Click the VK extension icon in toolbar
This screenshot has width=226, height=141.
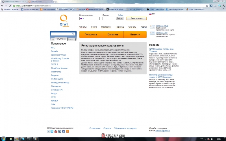tap(211, 6)
